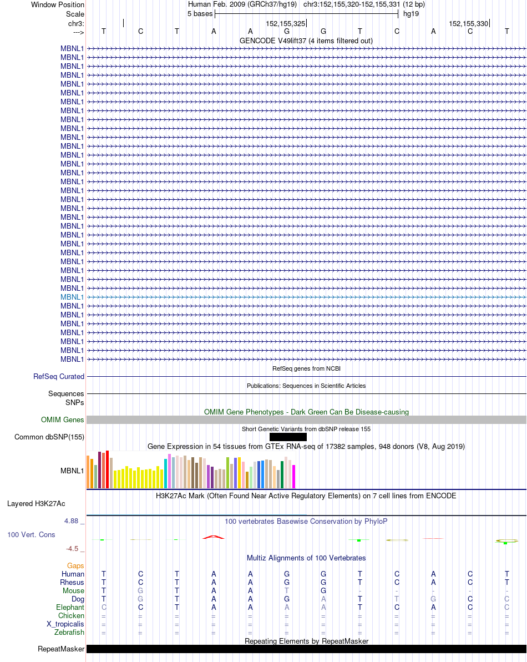Viewport: 527px width, 662px height.
Task: Open the 'Gene Expression in 54 tissues from GTEx' title
Action: tap(306, 447)
